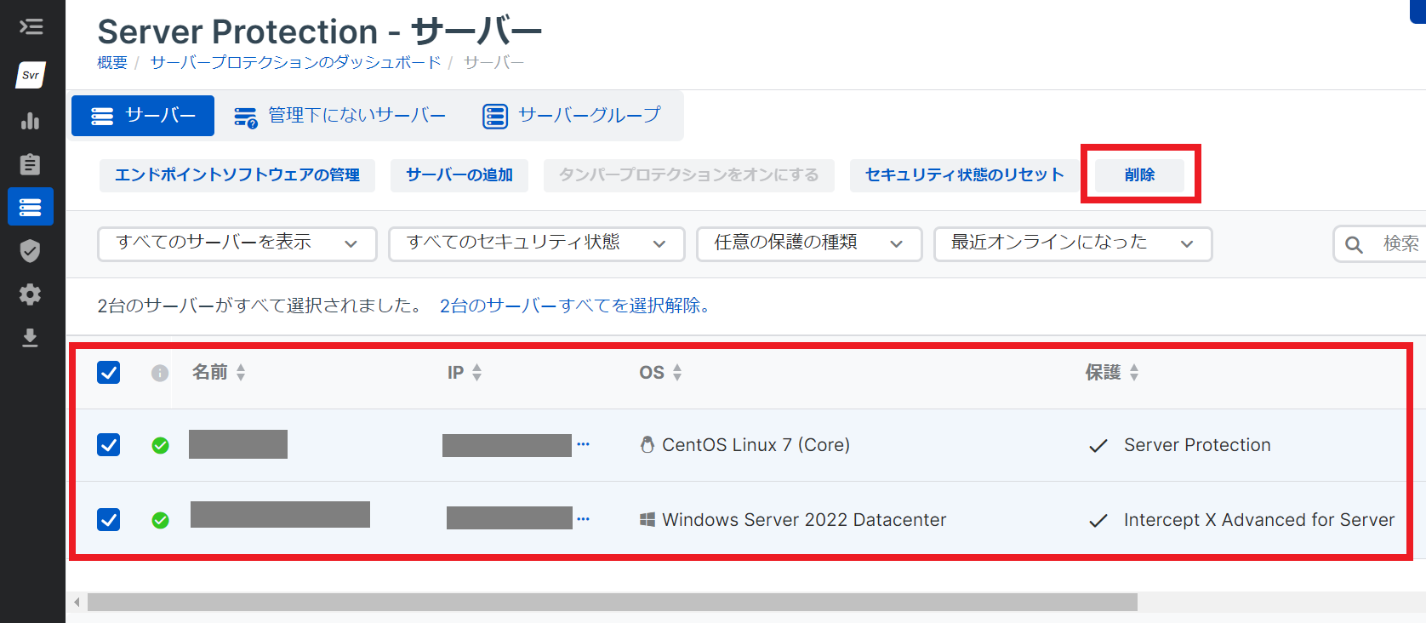Open the すべてのセキュリティ状態 dropdown
This screenshot has width=1426, height=623.
point(536,243)
